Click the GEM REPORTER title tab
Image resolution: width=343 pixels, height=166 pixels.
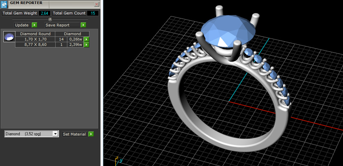pos(26,3)
